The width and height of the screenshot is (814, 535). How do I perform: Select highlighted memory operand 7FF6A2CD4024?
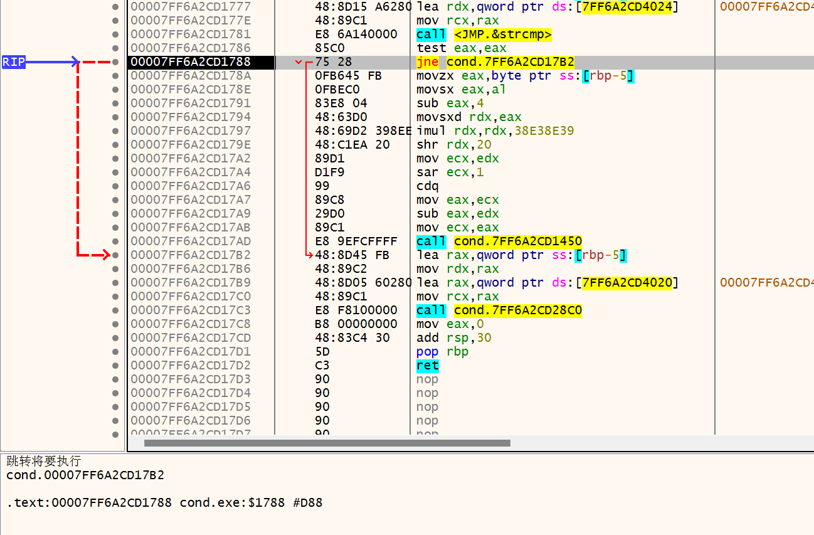629,6
